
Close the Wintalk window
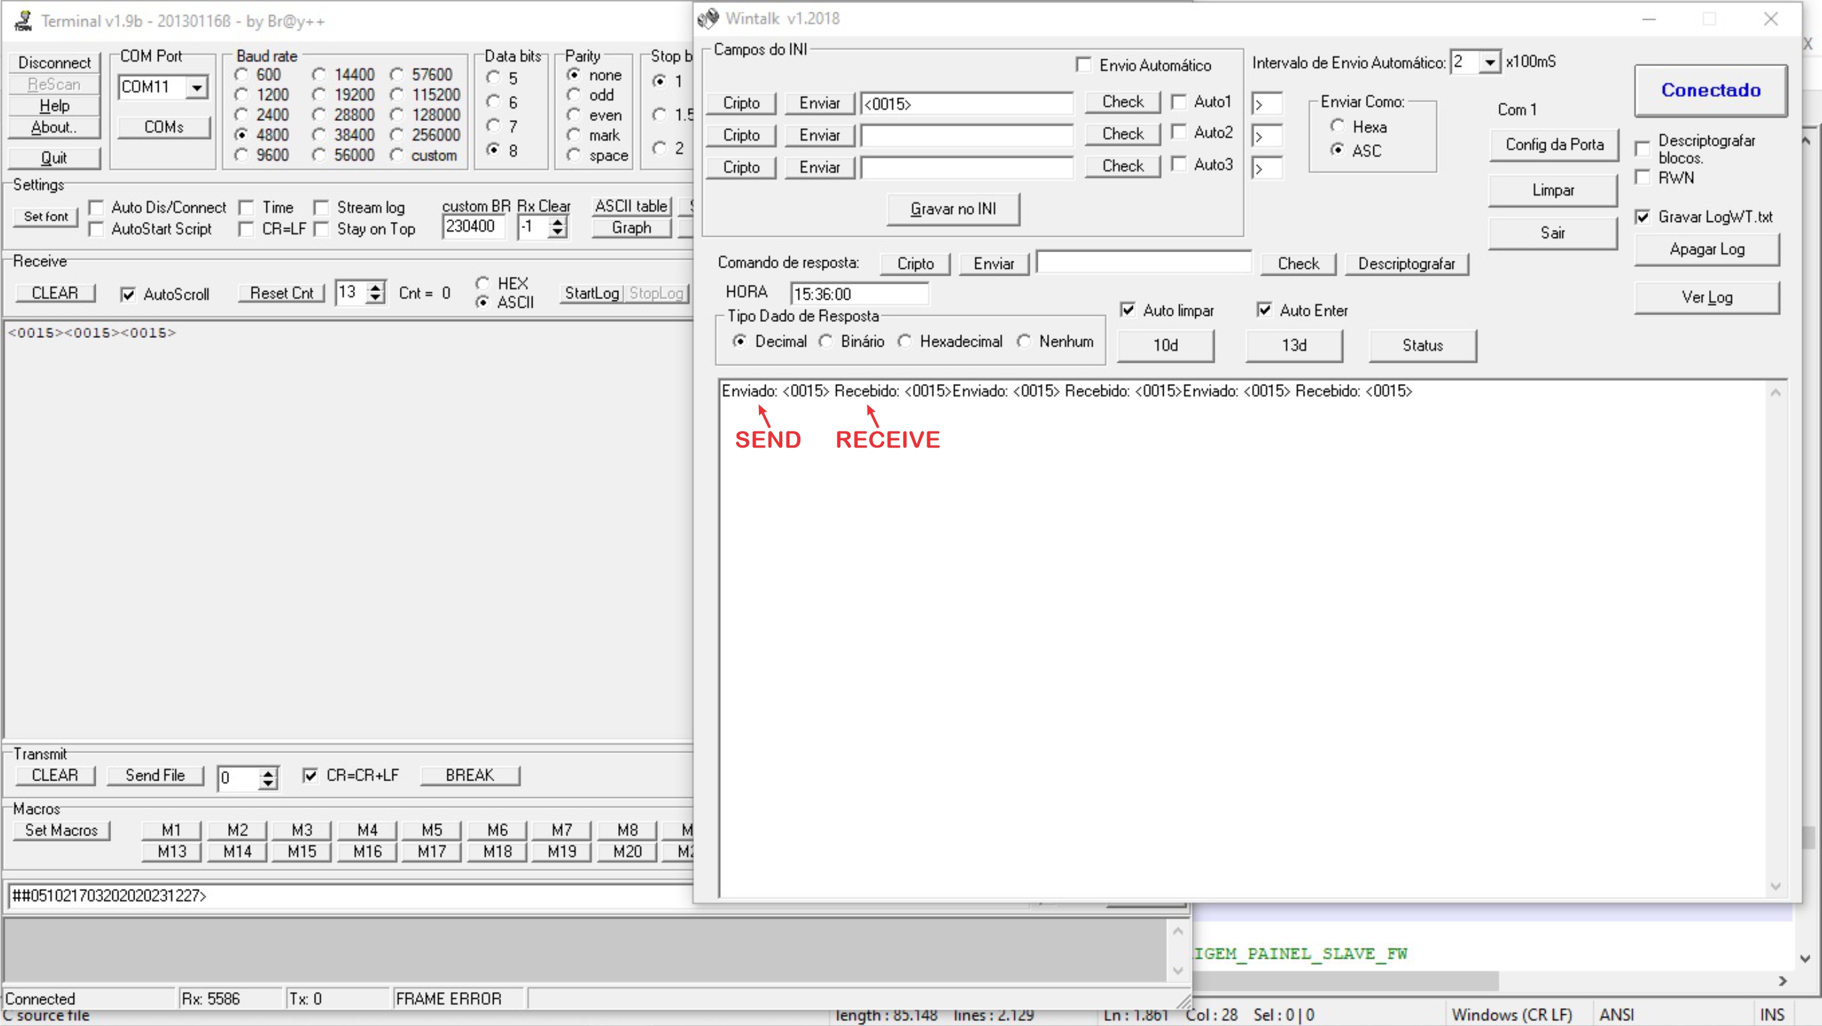click(1770, 19)
